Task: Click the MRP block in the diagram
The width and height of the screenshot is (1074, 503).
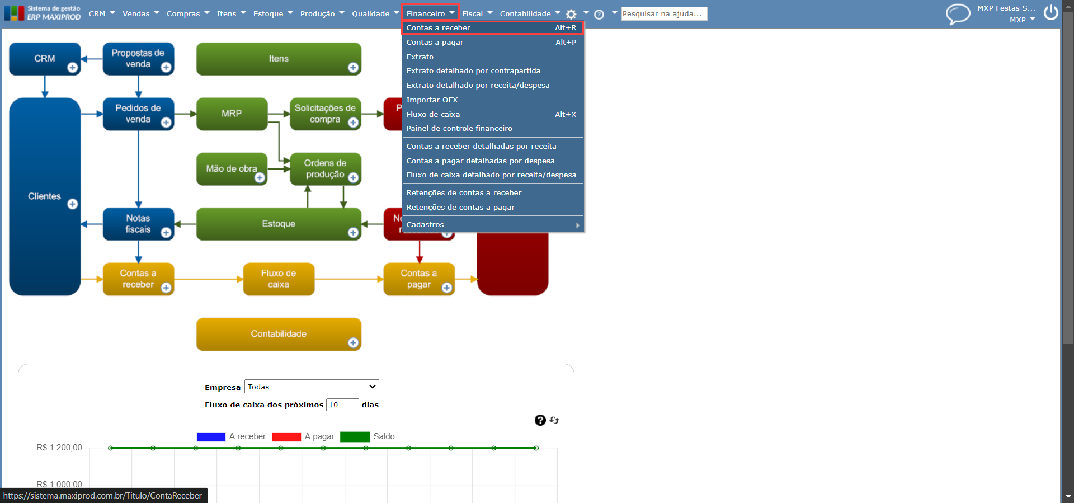Action: pyautogui.click(x=232, y=114)
